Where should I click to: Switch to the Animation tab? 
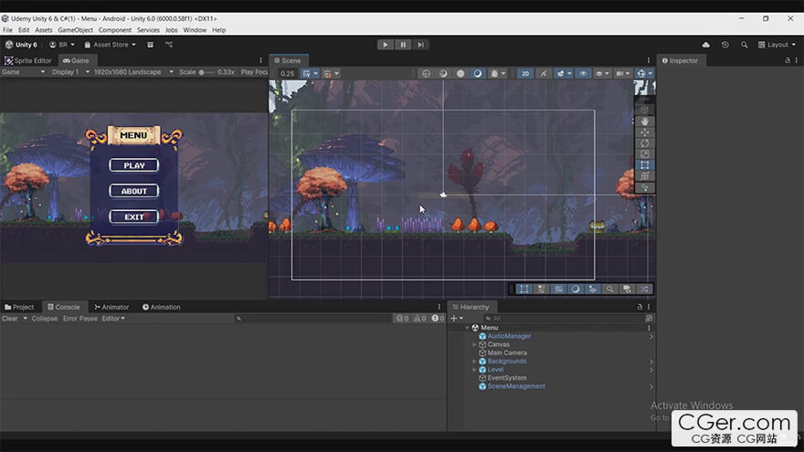(161, 307)
